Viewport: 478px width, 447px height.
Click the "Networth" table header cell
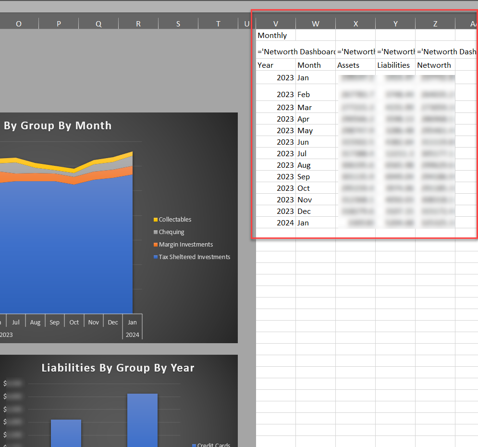pos(434,65)
